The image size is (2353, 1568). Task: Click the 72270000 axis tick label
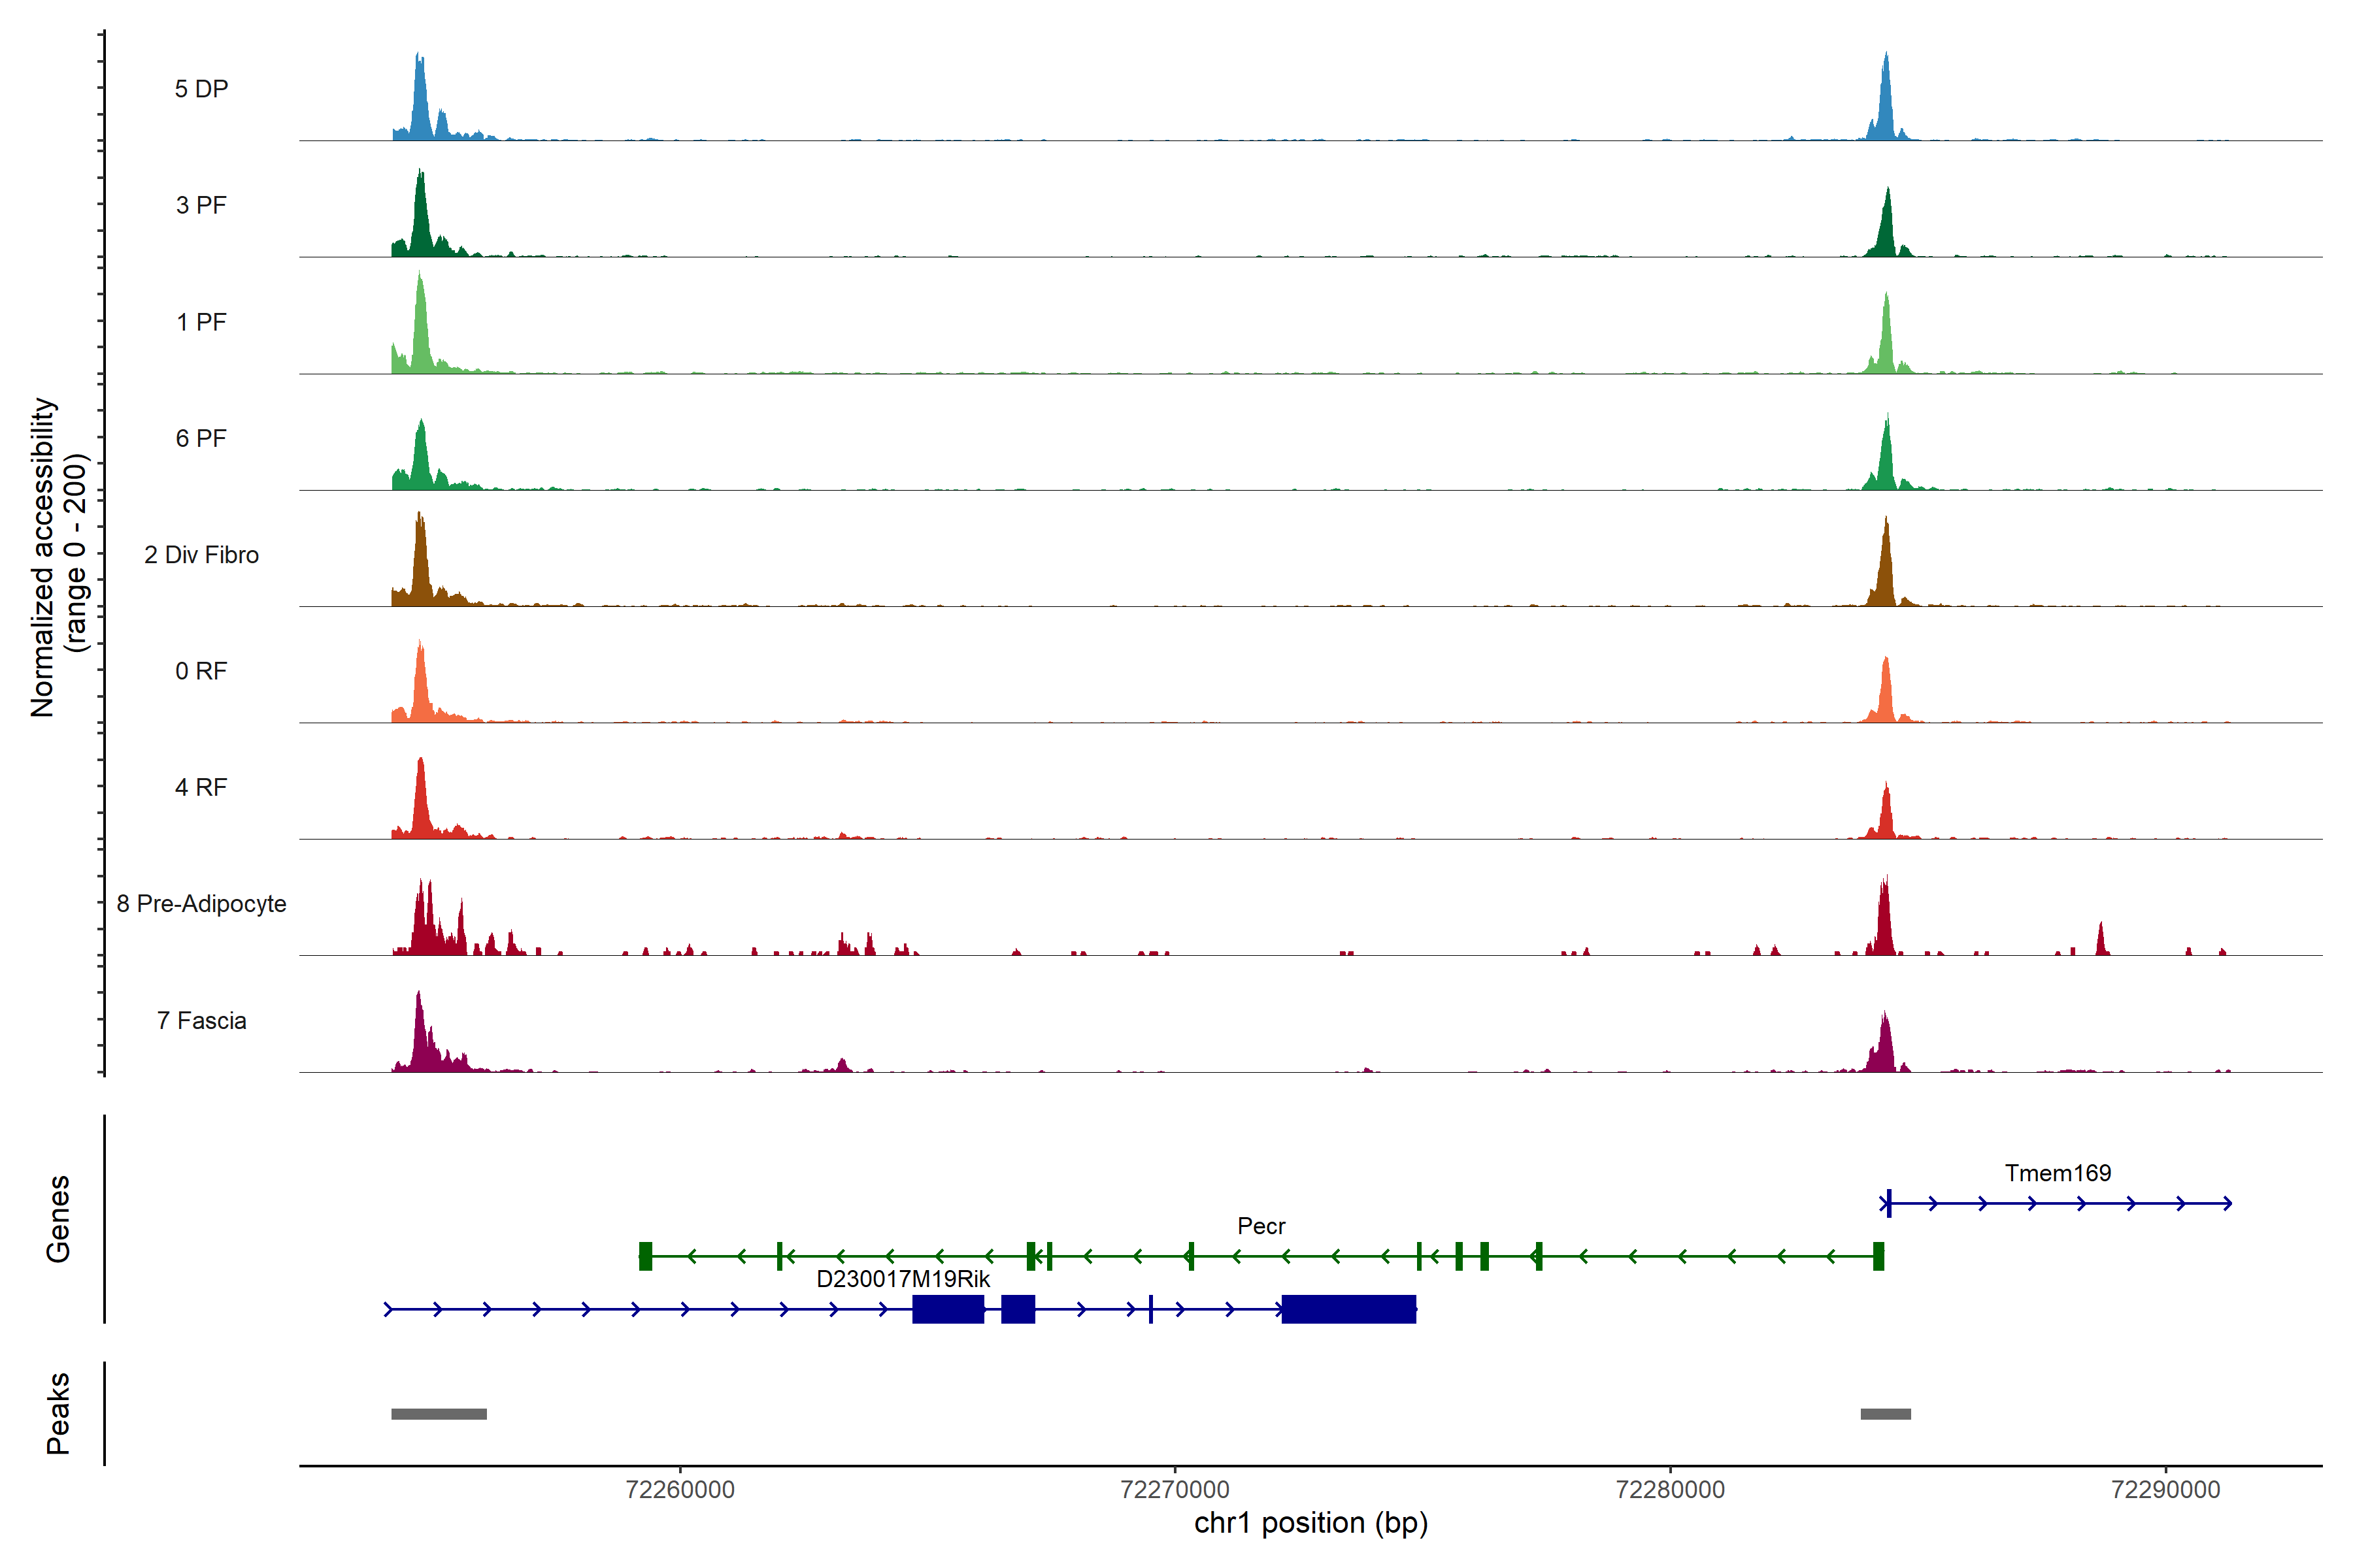(1175, 1490)
